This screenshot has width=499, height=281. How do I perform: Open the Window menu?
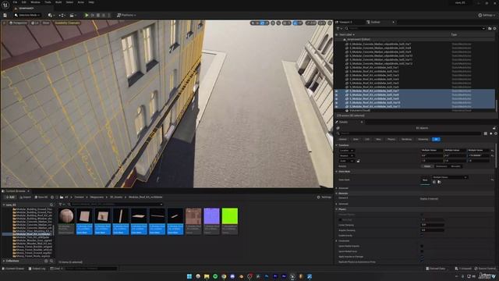click(35, 2)
